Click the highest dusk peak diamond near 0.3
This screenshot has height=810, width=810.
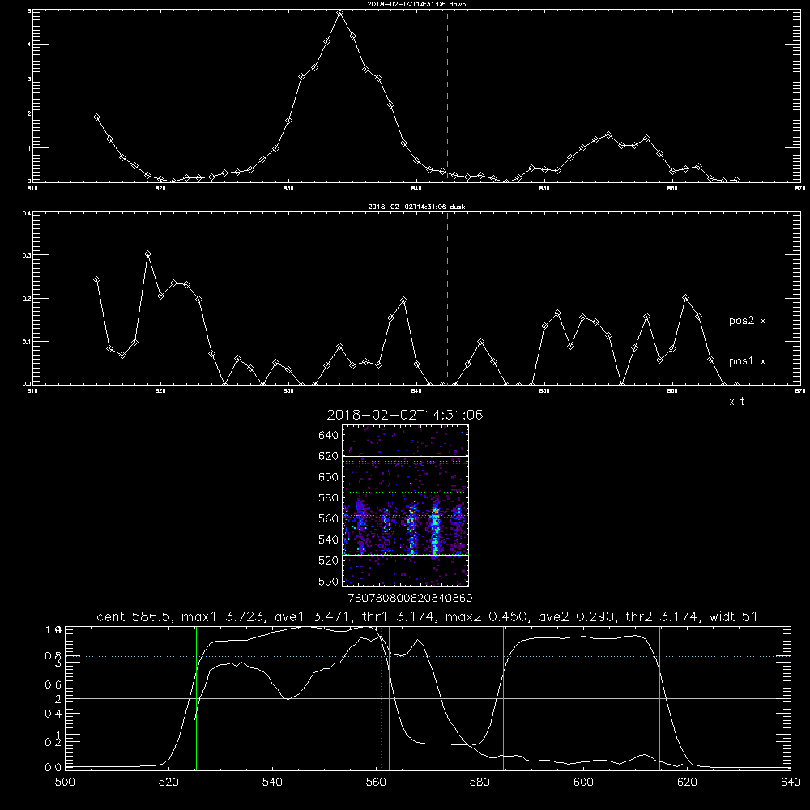point(147,254)
